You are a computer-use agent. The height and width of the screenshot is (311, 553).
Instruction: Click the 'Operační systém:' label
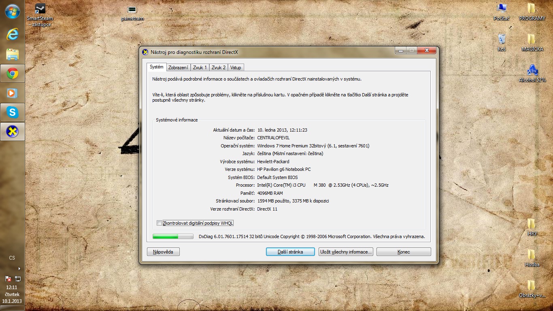(x=238, y=146)
